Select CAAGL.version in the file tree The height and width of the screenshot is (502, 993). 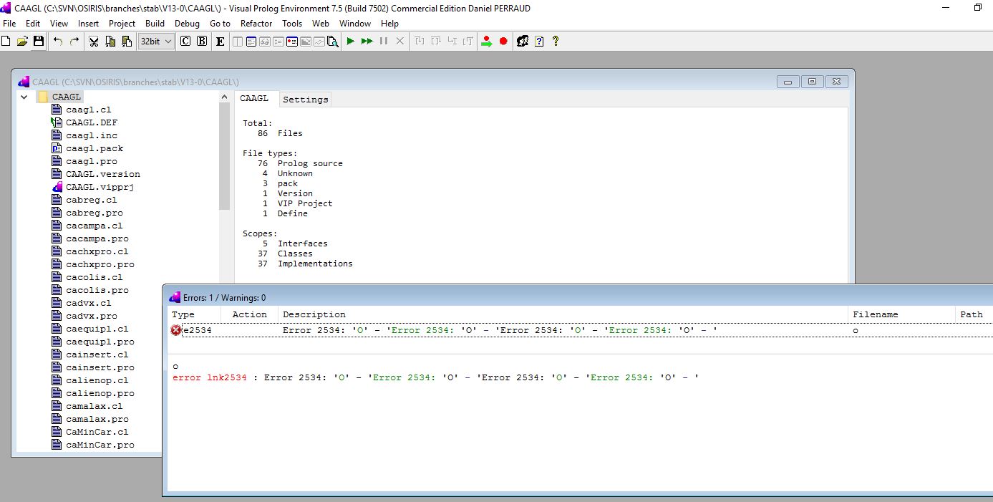[x=103, y=174]
